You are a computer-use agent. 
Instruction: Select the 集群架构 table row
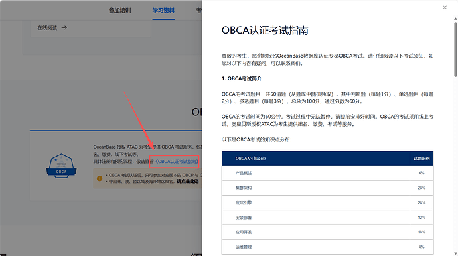click(327, 188)
